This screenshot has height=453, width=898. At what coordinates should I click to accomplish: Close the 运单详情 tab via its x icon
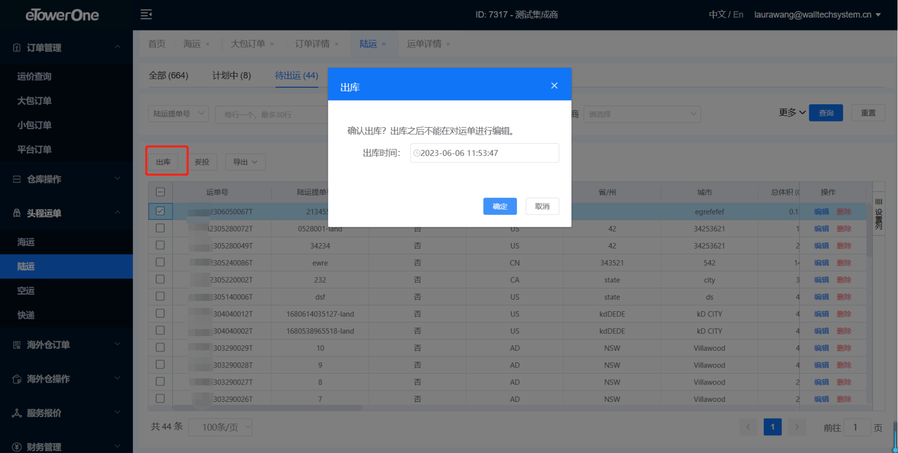click(448, 44)
